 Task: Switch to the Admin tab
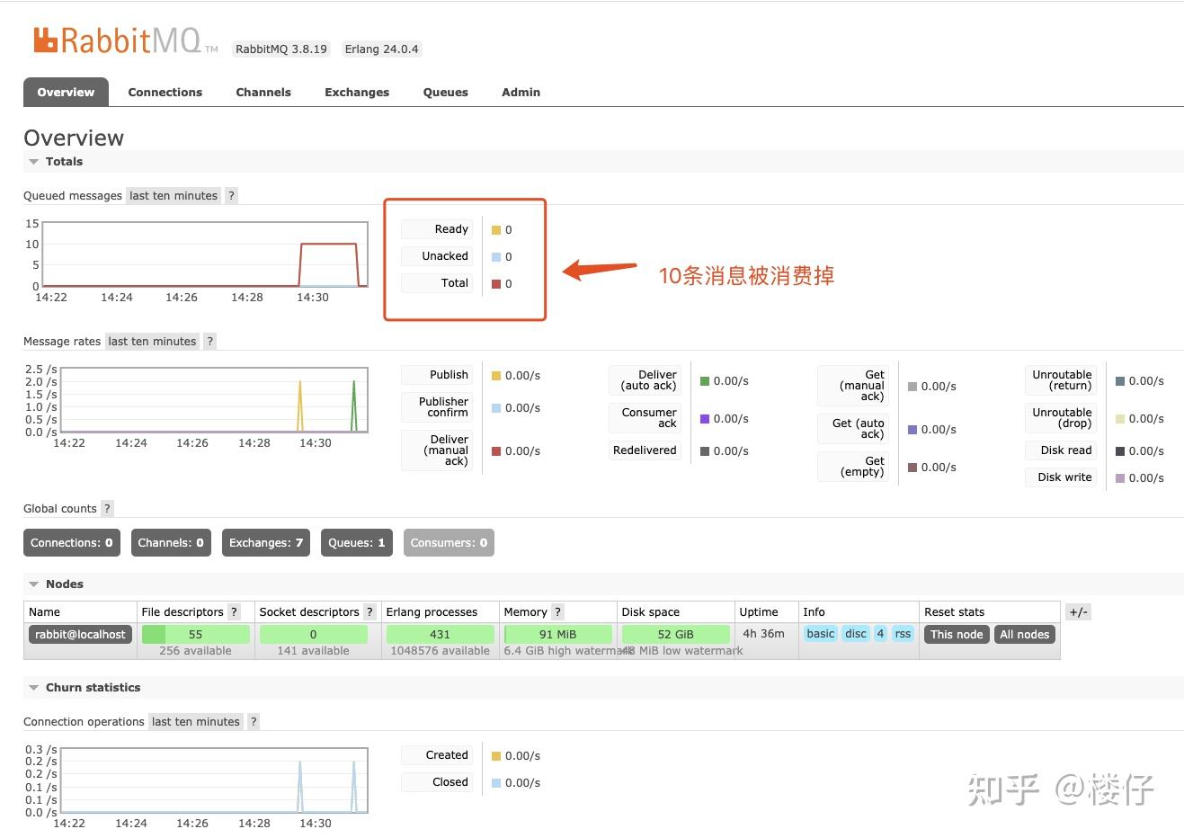[x=521, y=92]
